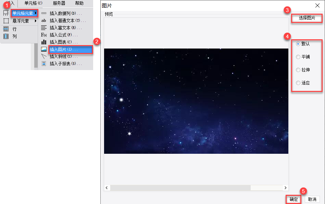
Task: Click the bar chart icon
Action: click(44, 42)
